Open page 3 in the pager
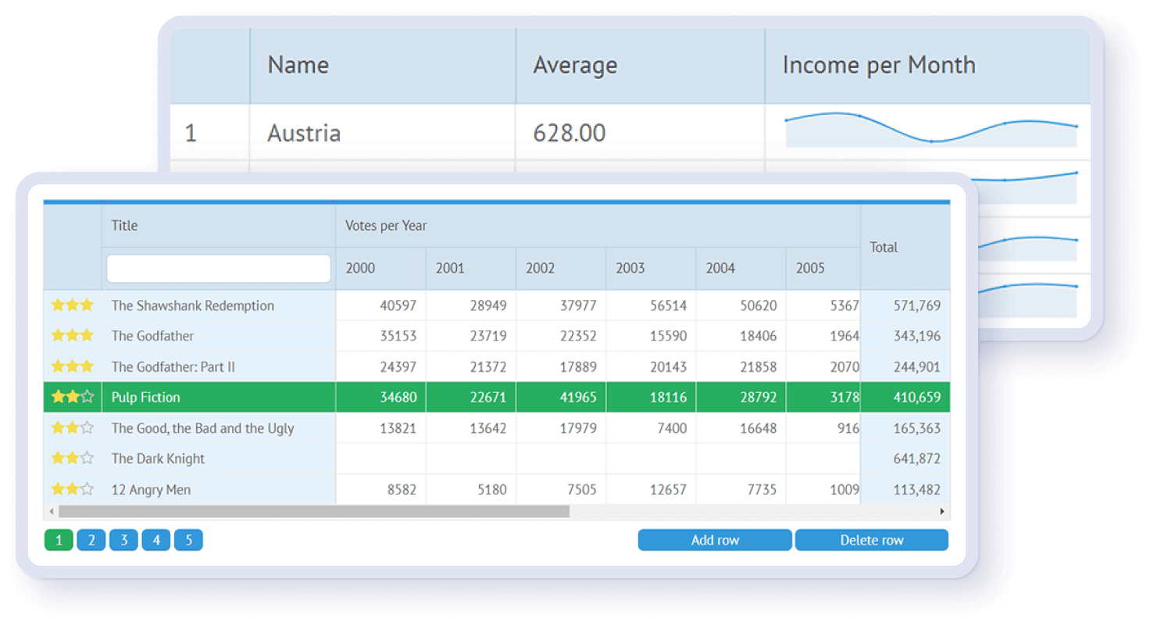1150x625 pixels. (x=123, y=540)
